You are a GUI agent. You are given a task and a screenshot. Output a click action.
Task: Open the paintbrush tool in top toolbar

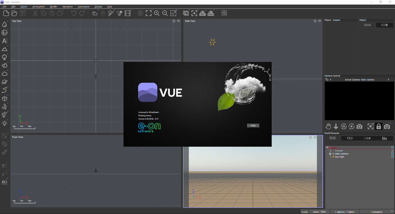click(x=111, y=13)
